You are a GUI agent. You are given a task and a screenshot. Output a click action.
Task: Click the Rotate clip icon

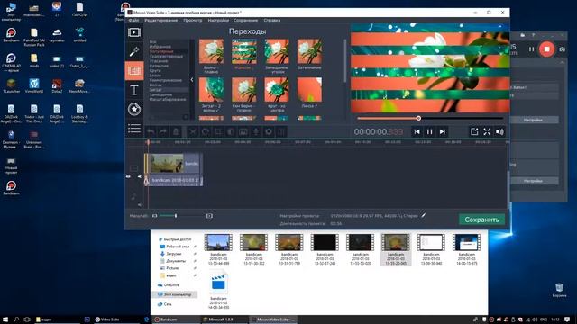(x=206, y=132)
